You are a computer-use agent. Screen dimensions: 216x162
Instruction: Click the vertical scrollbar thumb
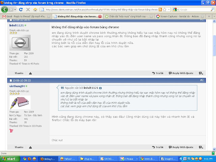pos(214,46)
